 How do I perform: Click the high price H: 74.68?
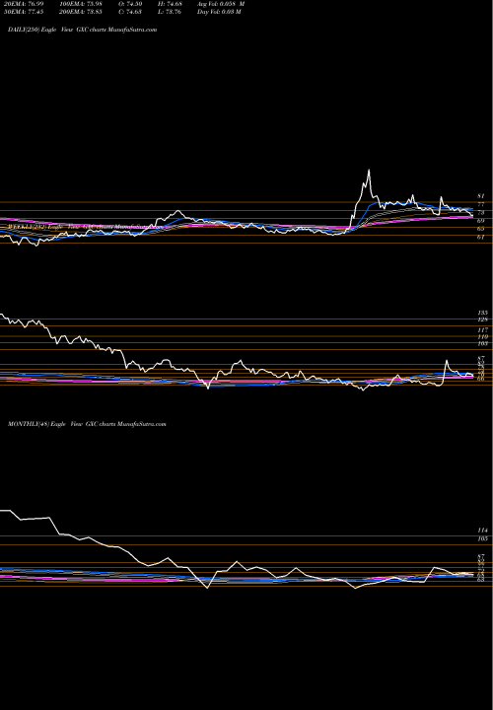pyautogui.click(x=171, y=4)
